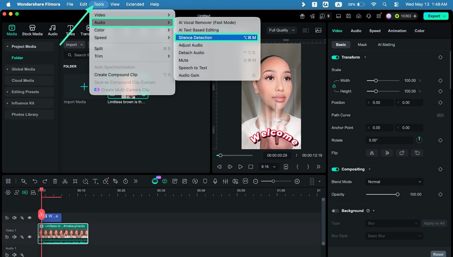Click the redo arrow in timeline toolbar
Viewport: 453px width, 257px height.
(45, 181)
